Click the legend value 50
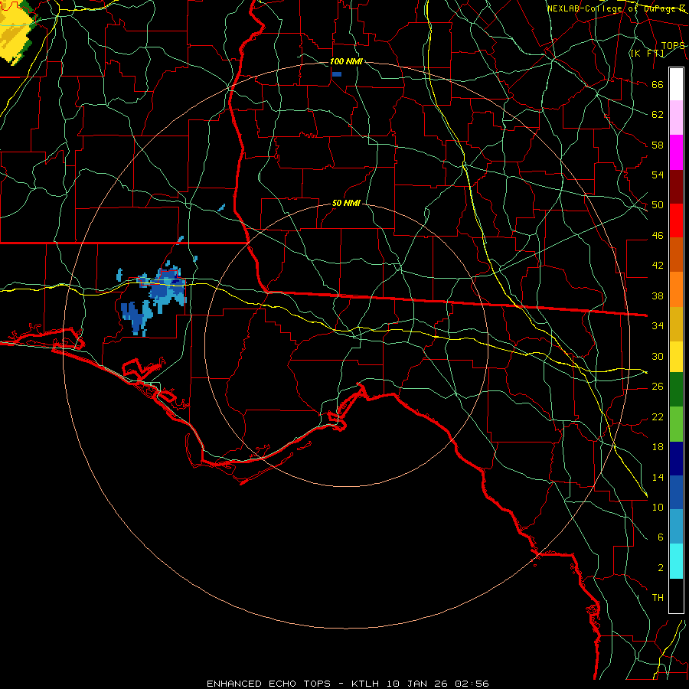This screenshot has height=689, width=689. (658, 205)
